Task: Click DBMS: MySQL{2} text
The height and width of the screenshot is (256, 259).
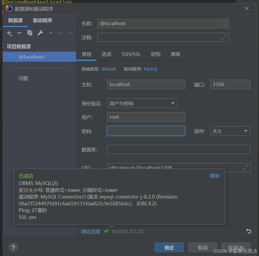Action: (38, 183)
